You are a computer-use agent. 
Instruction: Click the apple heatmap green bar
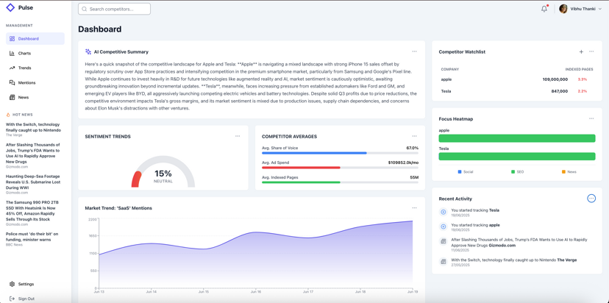click(517, 138)
